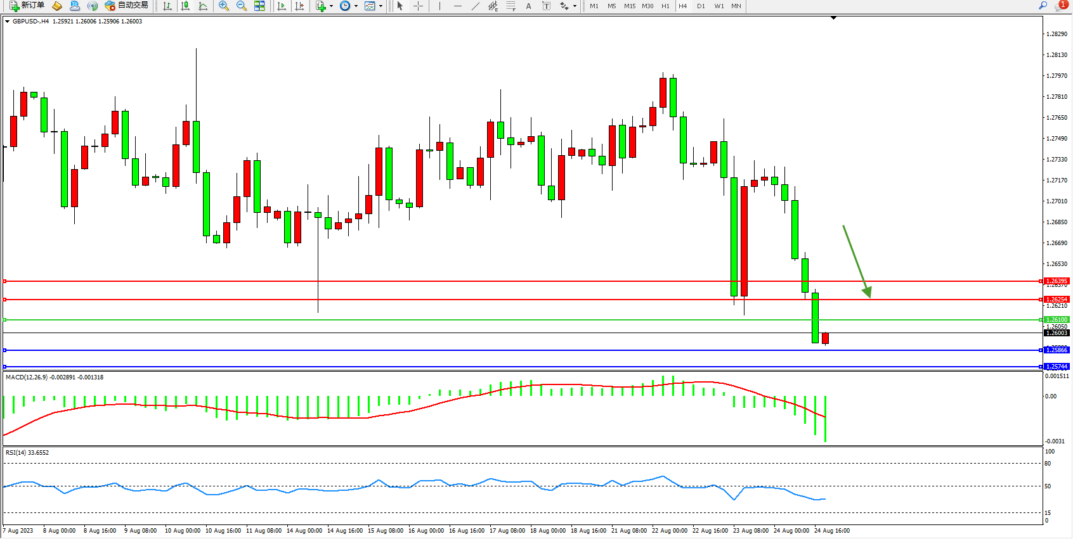Select the Fibonacci retracement tool
The width and height of the screenshot is (1073, 539).
pos(510,6)
